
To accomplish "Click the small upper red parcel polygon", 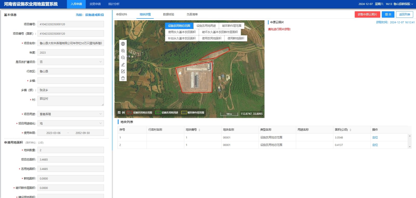I will 215,53.
